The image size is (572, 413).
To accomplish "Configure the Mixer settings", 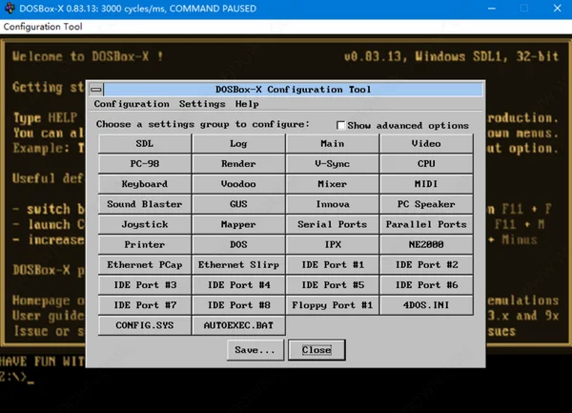I will point(333,184).
